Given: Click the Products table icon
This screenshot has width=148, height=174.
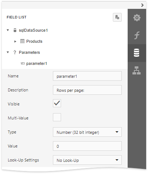Looking at the screenshot, I should click(22, 41).
